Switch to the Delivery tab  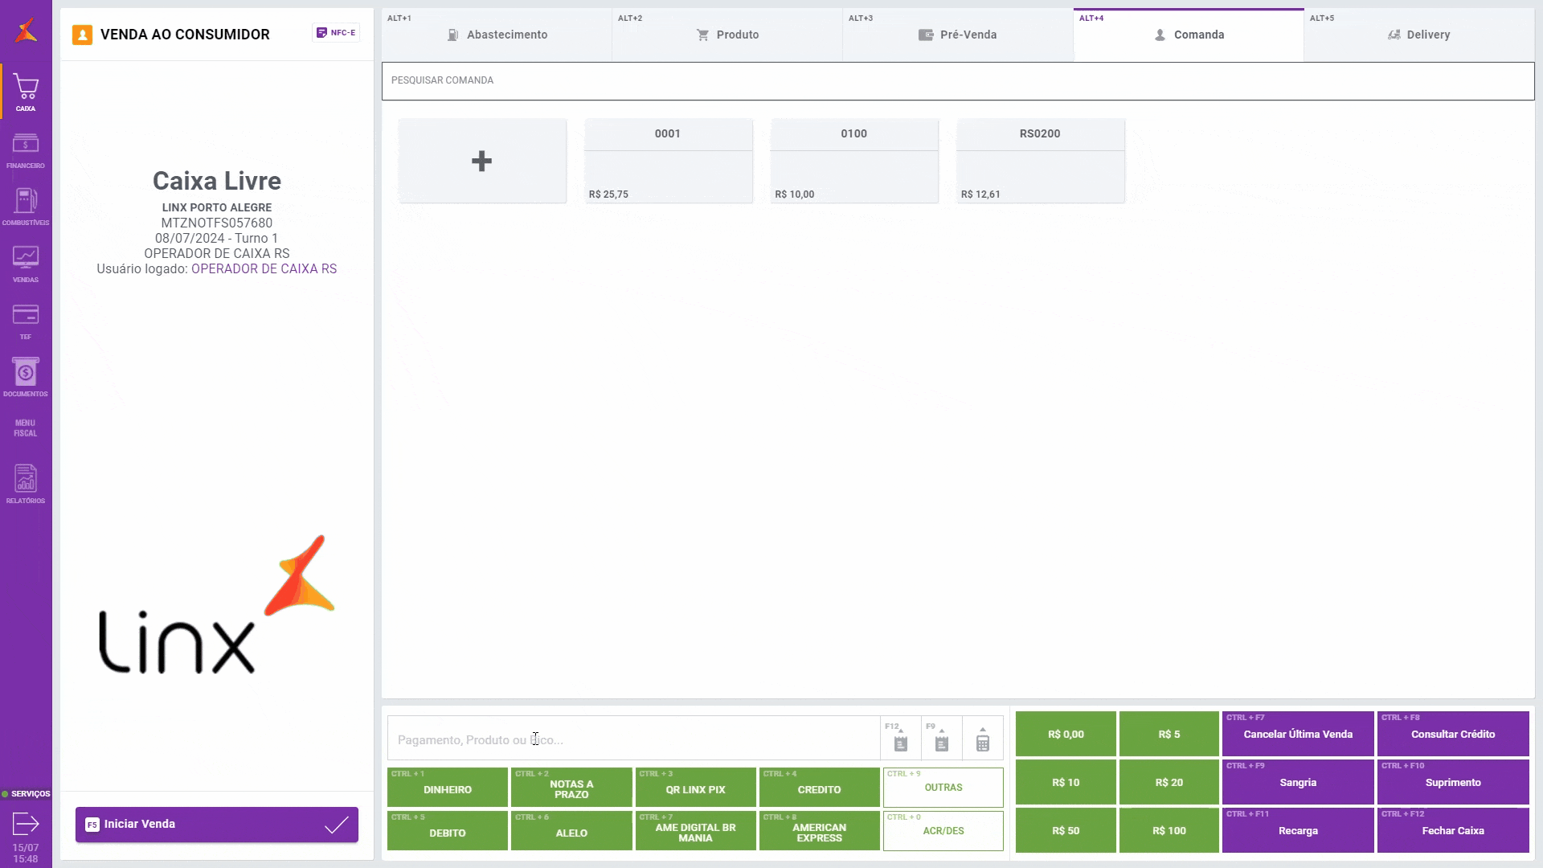pyautogui.click(x=1418, y=35)
